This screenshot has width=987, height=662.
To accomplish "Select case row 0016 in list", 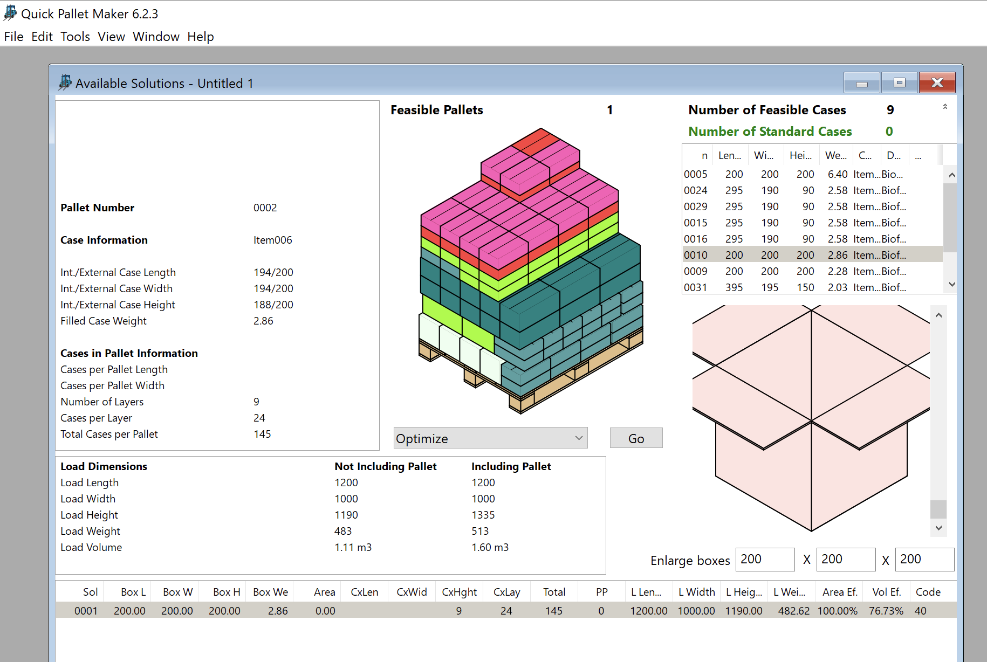I will [x=812, y=239].
